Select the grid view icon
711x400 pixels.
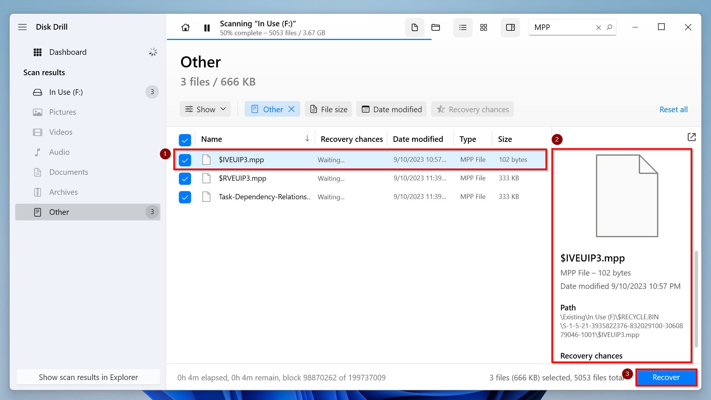tap(483, 27)
